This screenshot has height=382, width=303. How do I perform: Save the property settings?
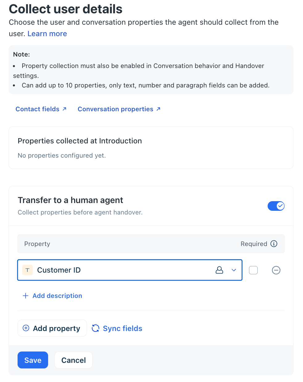tap(33, 360)
